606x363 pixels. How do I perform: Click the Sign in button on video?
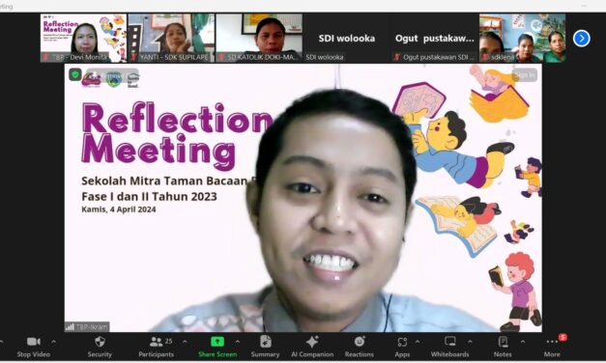click(x=525, y=74)
